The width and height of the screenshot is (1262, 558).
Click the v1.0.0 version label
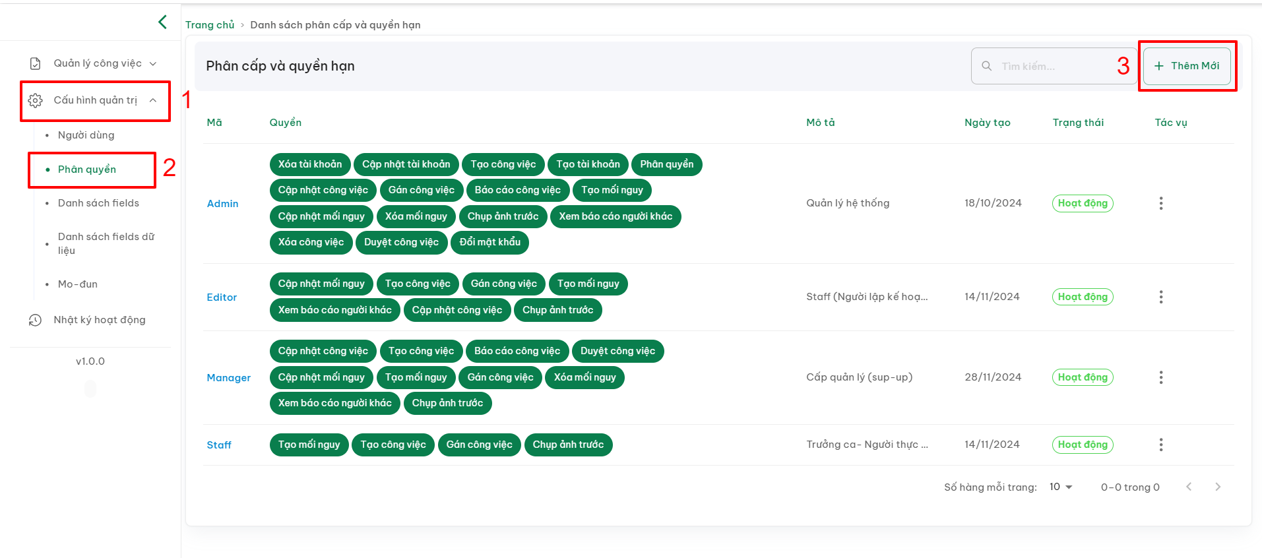[x=90, y=361]
